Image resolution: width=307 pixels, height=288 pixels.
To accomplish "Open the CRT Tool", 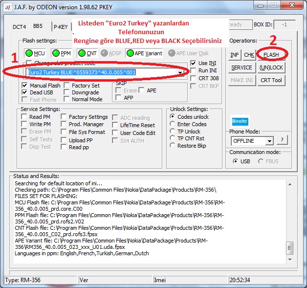I will (271, 80).
